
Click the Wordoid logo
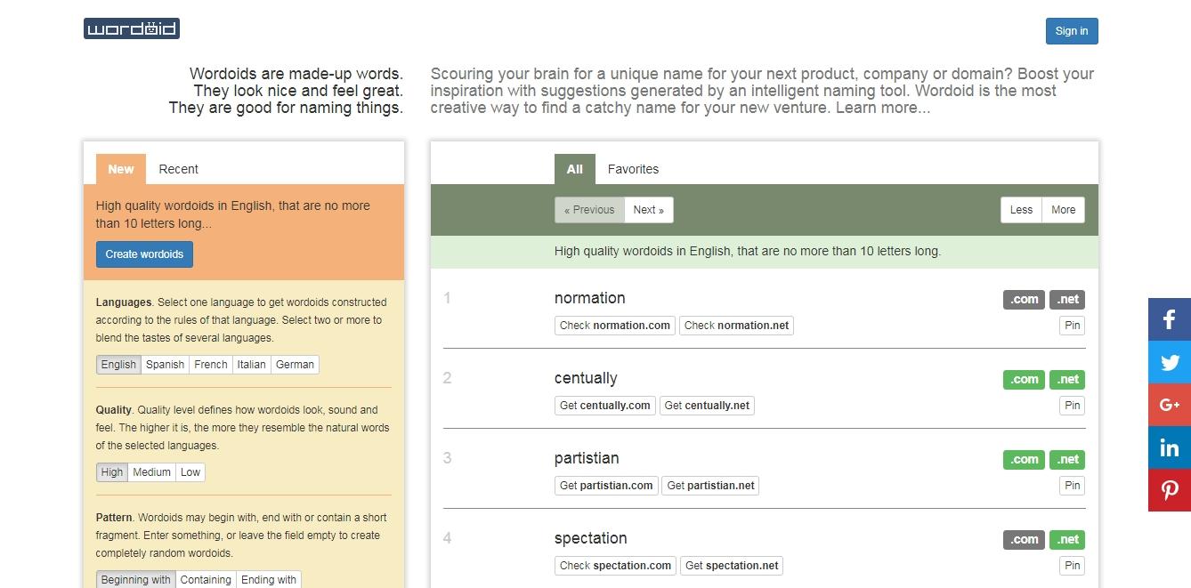point(132,28)
